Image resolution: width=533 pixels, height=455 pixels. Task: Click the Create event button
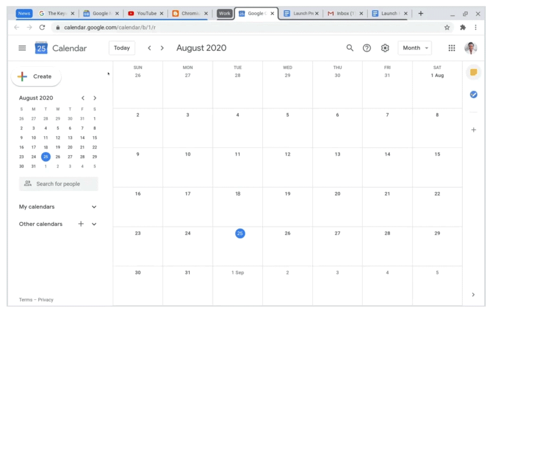(x=36, y=77)
